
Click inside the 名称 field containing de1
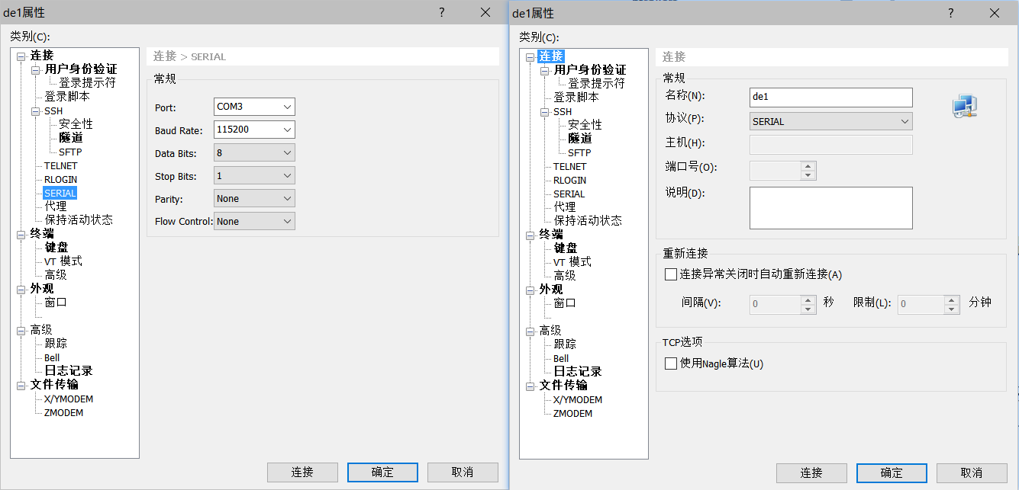pos(830,97)
